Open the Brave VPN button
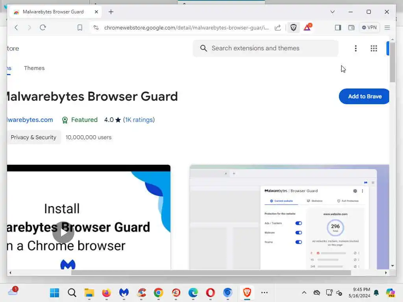The width and height of the screenshot is (403, 302). (x=369, y=28)
